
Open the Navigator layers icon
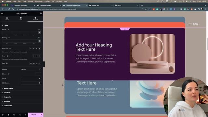click(x=8, y=115)
